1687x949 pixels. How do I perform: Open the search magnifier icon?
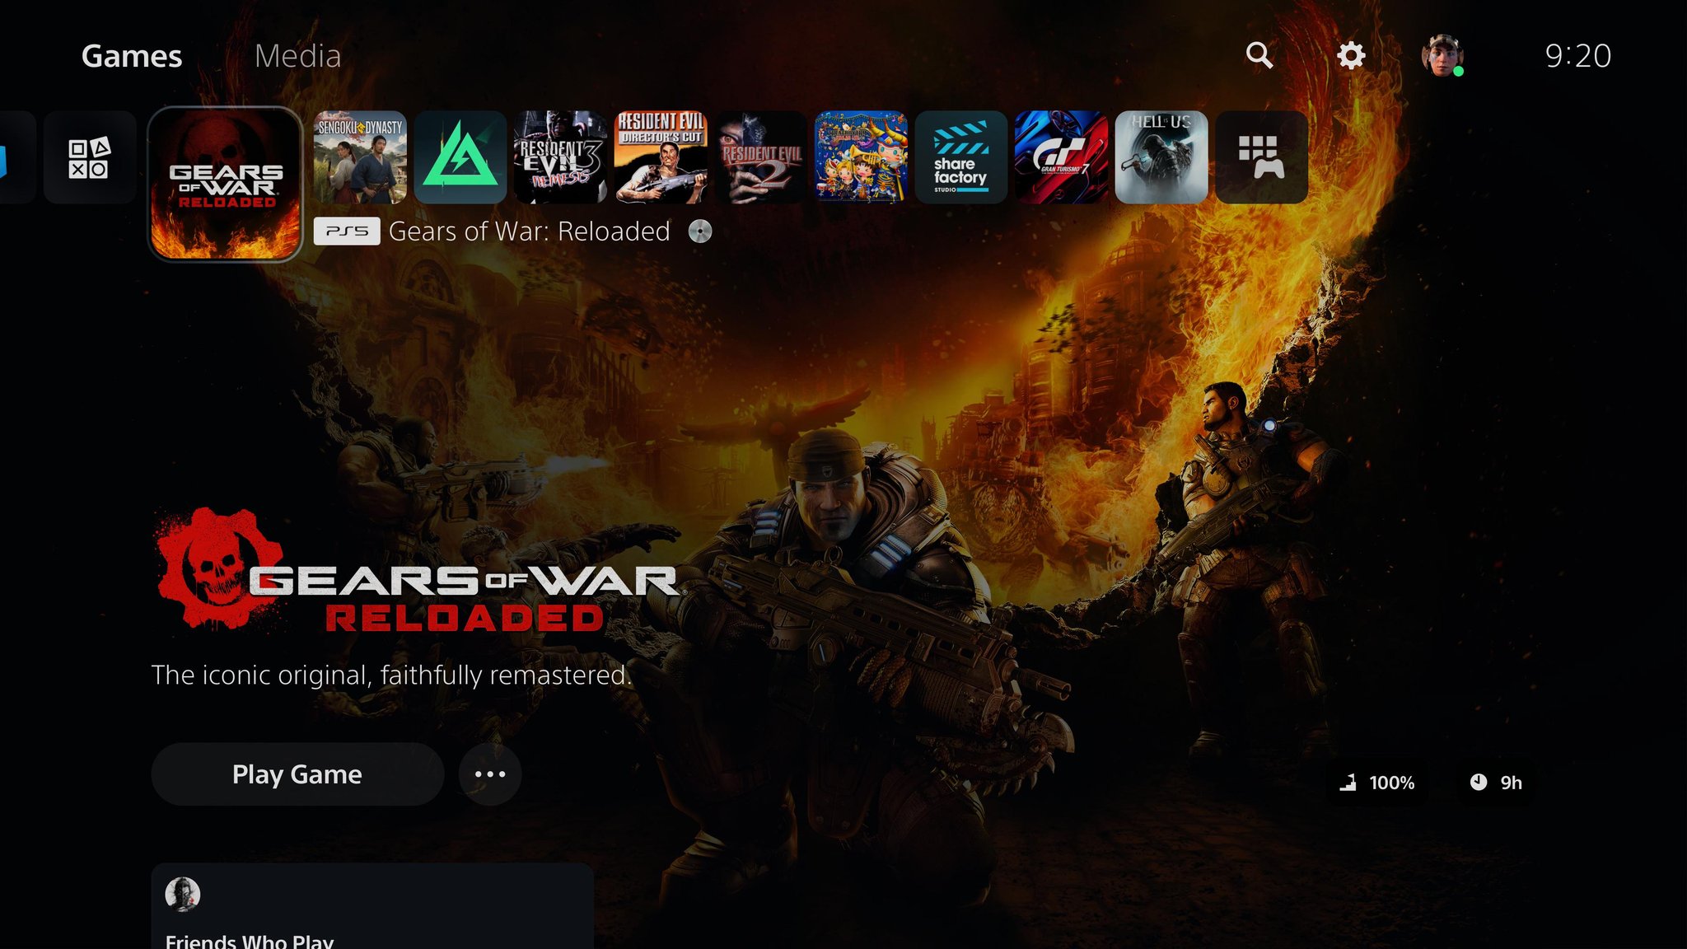click(1259, 56)
